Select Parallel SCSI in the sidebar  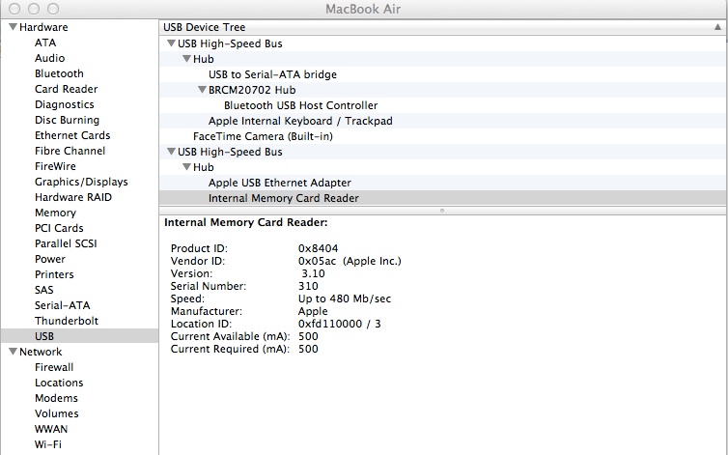coord(66,243)
